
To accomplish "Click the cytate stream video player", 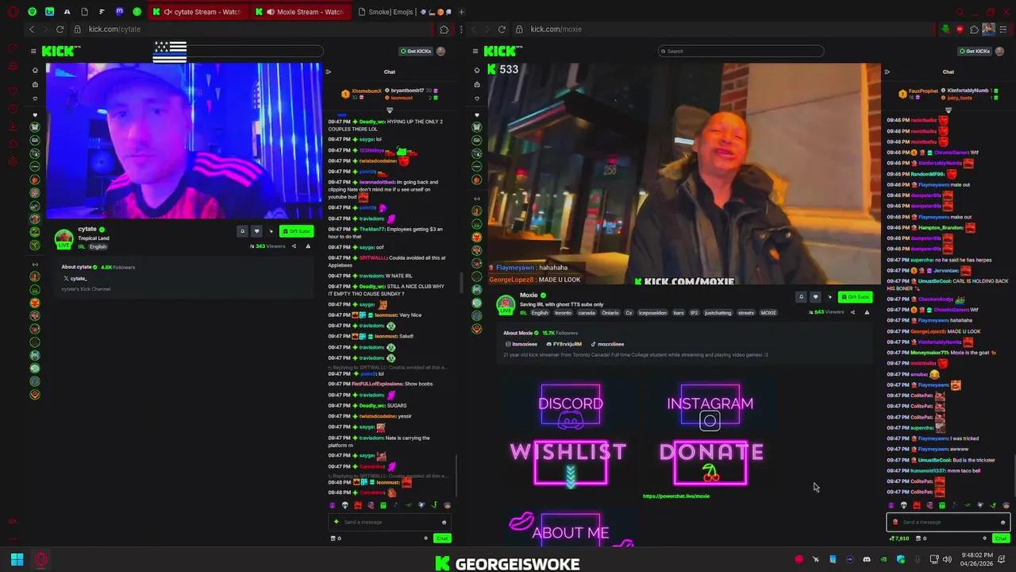I will [184, 141].
